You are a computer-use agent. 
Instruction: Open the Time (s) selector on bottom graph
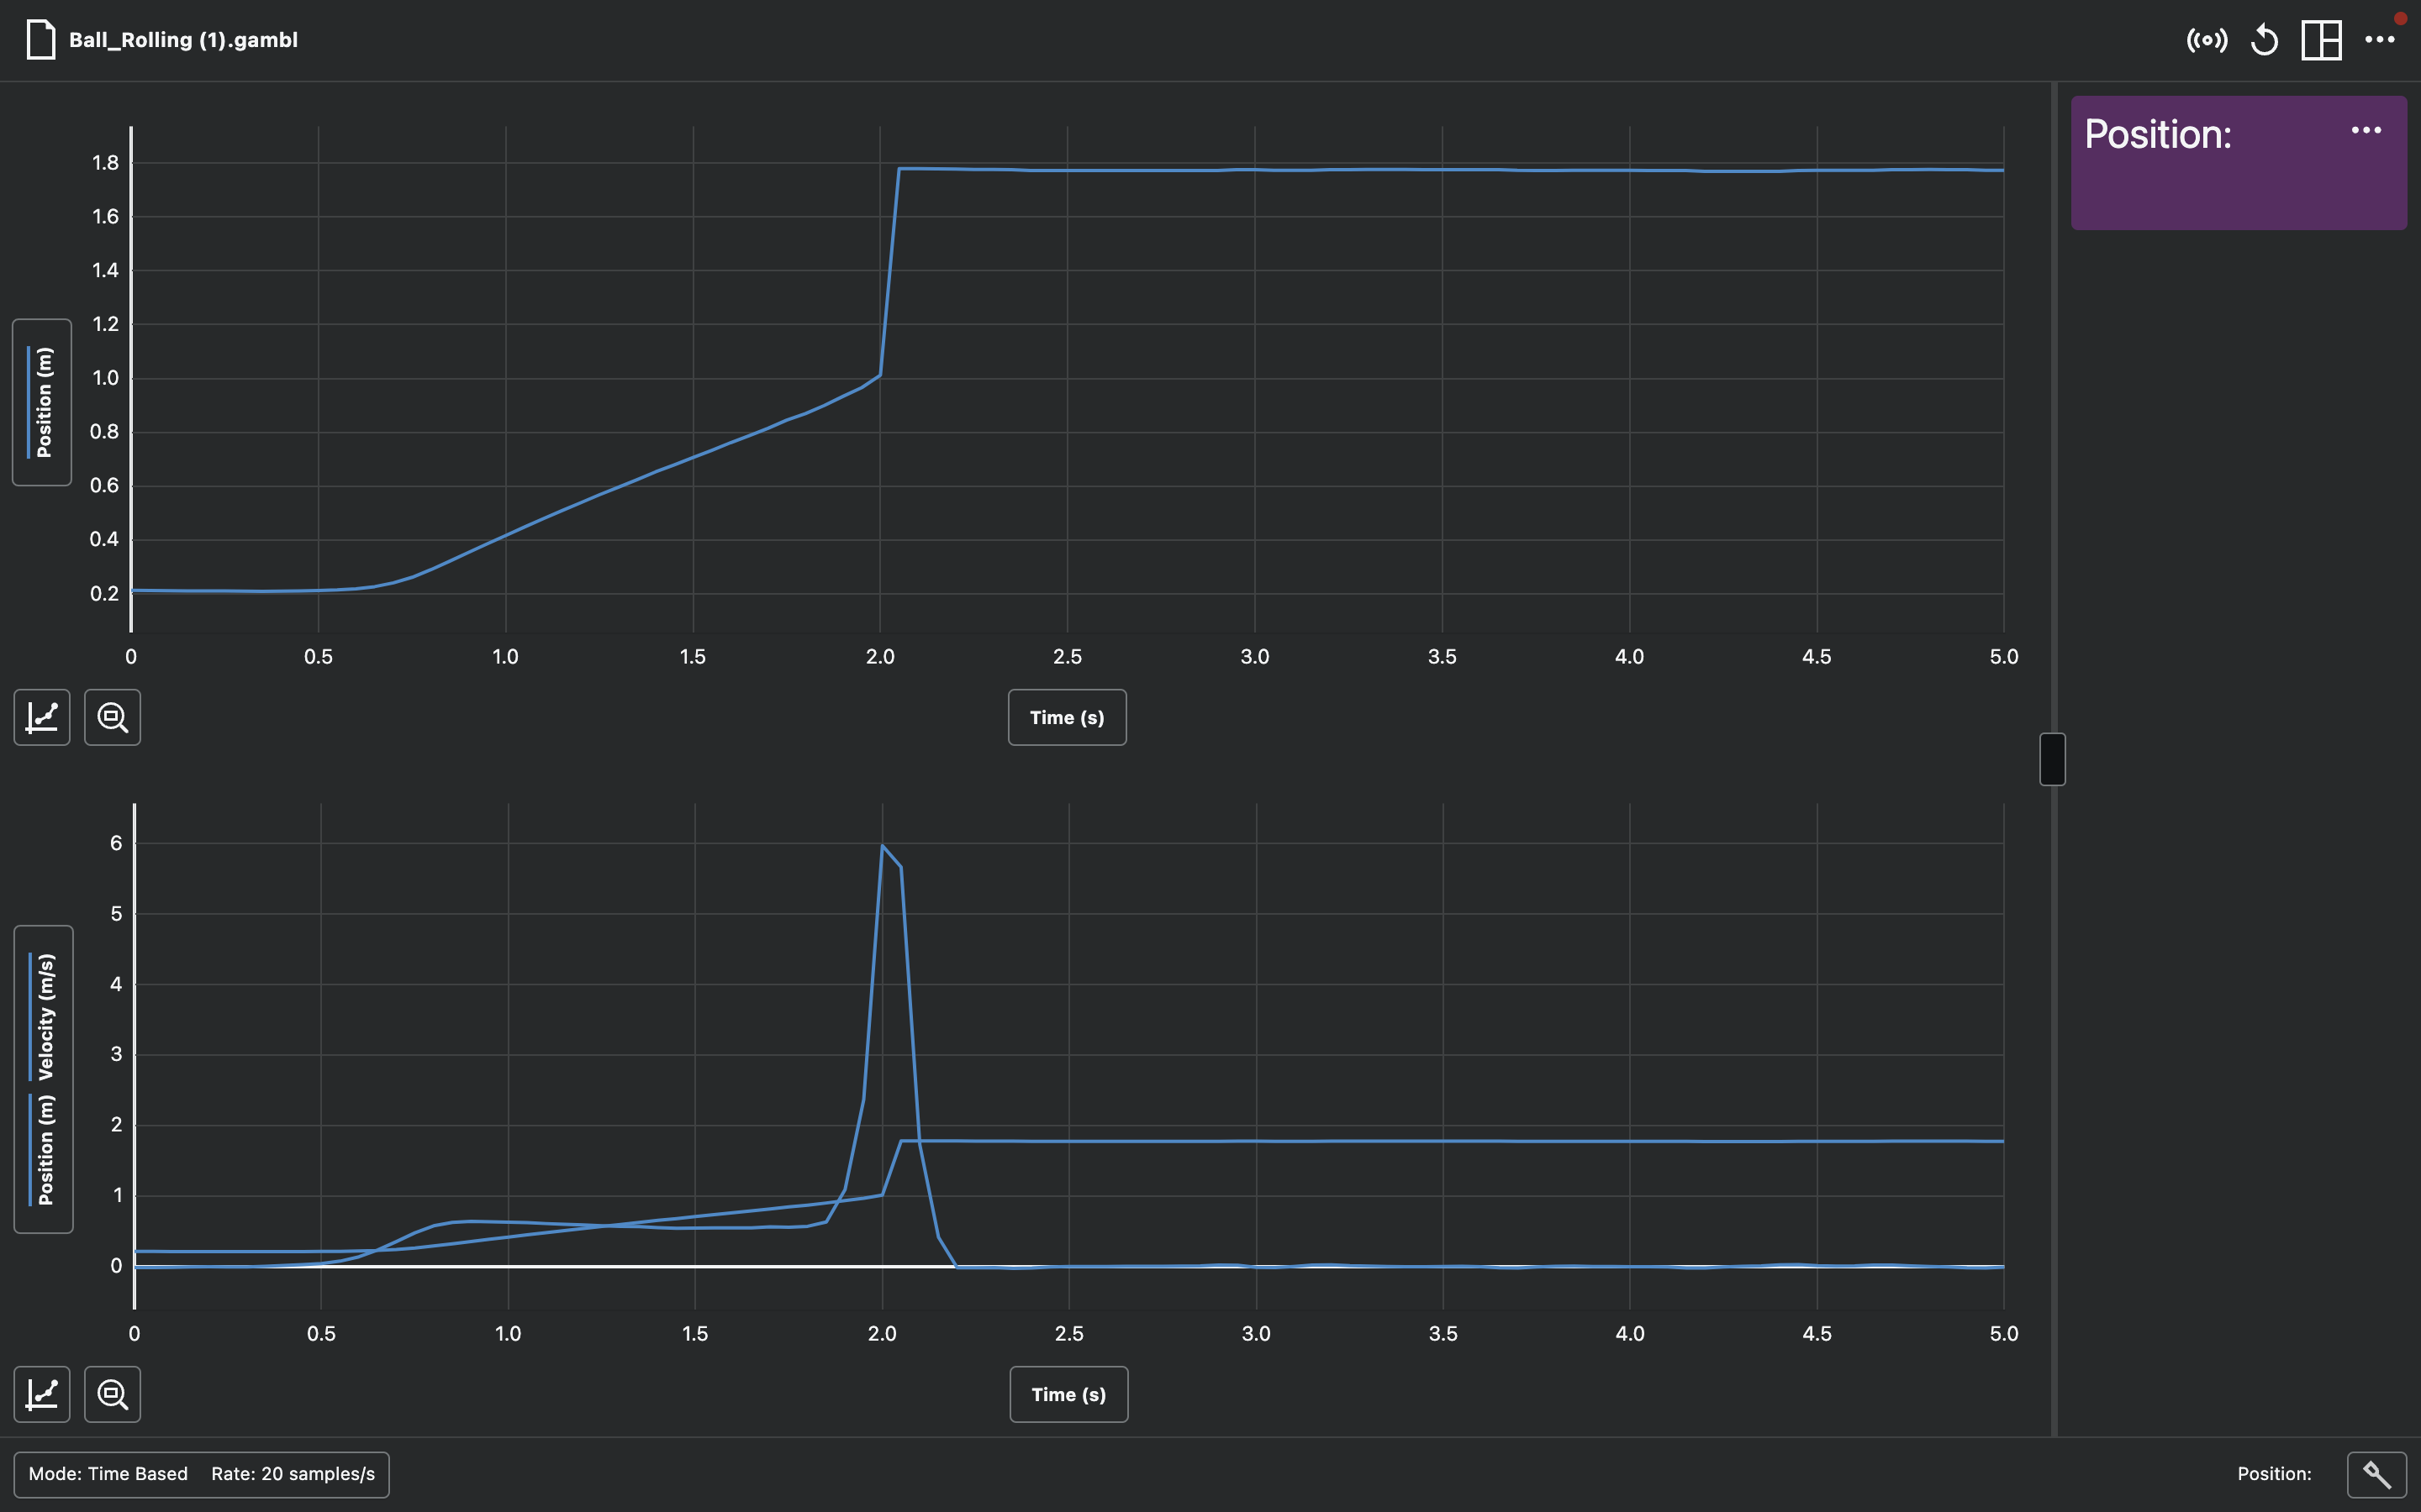tap(1068, 1394)
